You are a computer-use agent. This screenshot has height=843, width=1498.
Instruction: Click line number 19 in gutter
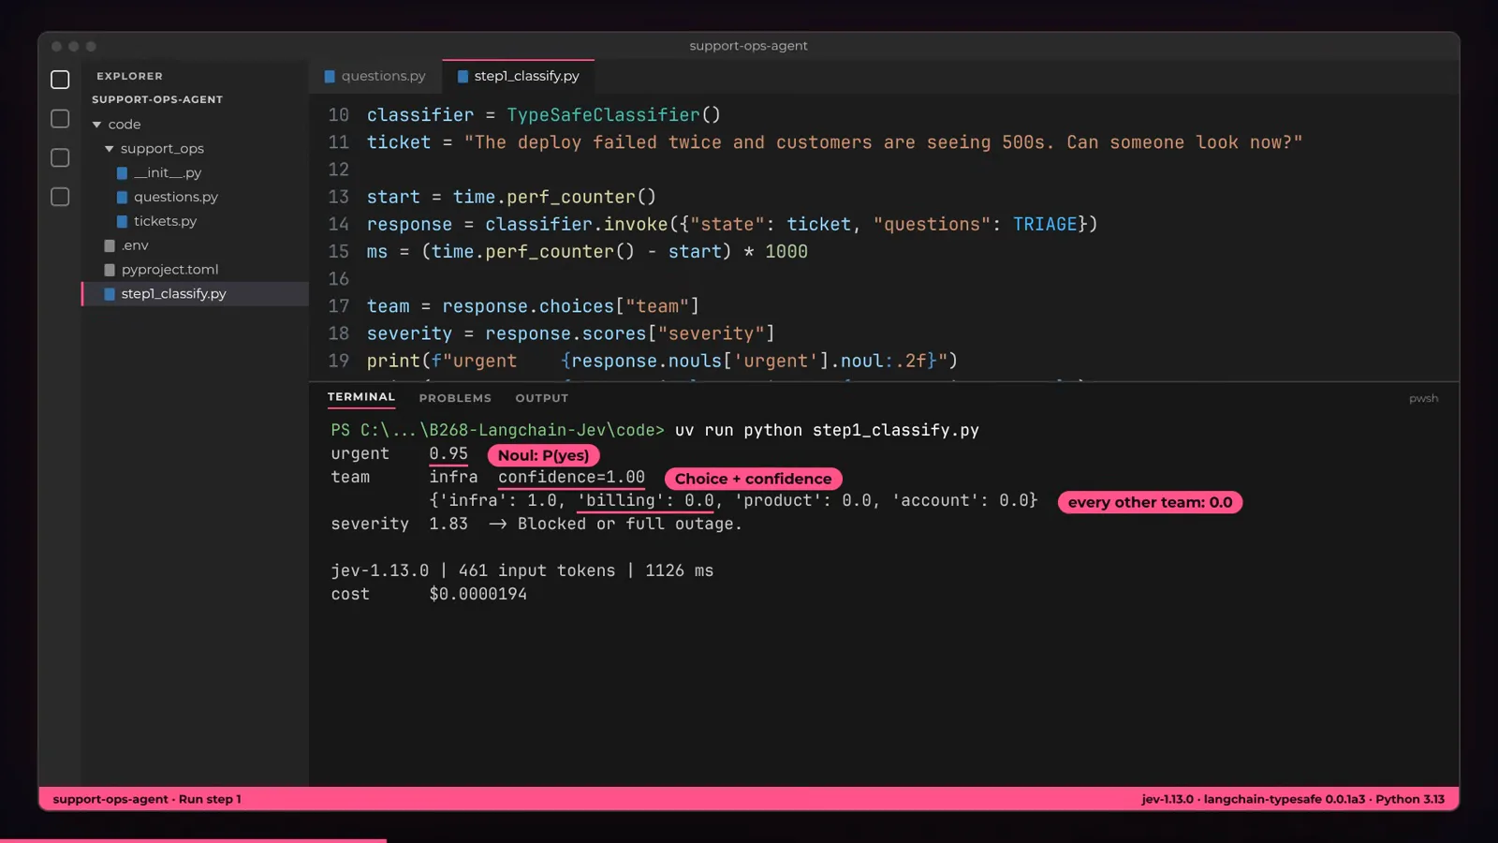point(338,362)
